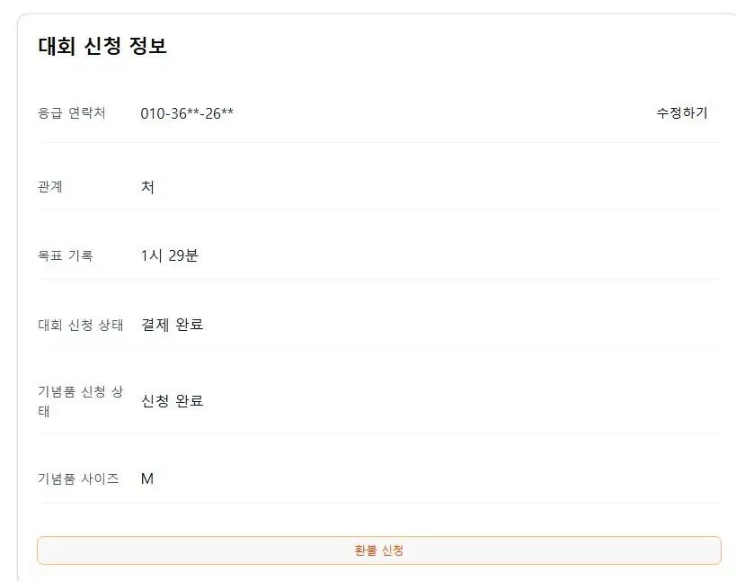This screenshot has height=581, width=736.
Task: Click the 수정하기 link
Action: tap(681, 112)
